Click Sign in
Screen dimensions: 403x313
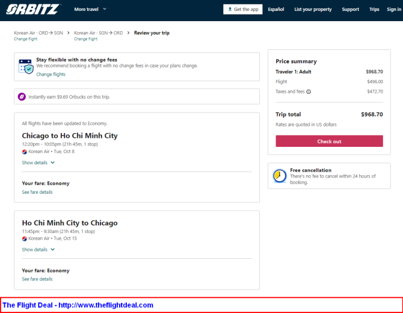(394, 9)
